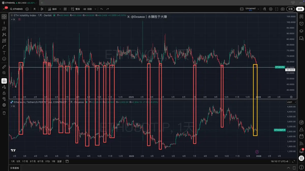Toggle stay in drawing mode
The width and height of the screenshot is (305, 171).
pos(4,87)
